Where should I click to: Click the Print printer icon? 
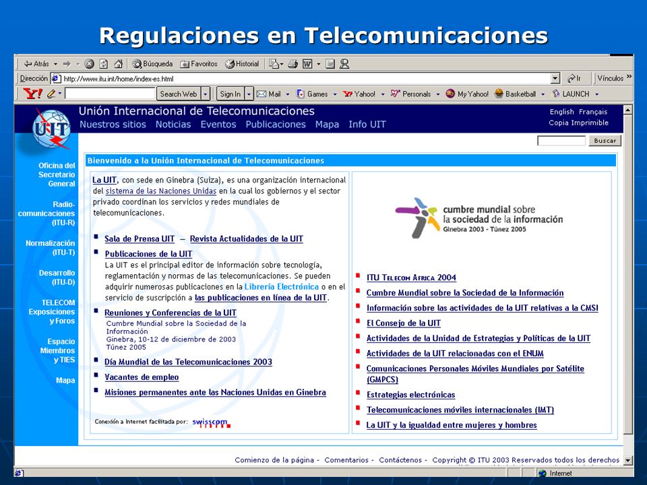click(293, 64)
